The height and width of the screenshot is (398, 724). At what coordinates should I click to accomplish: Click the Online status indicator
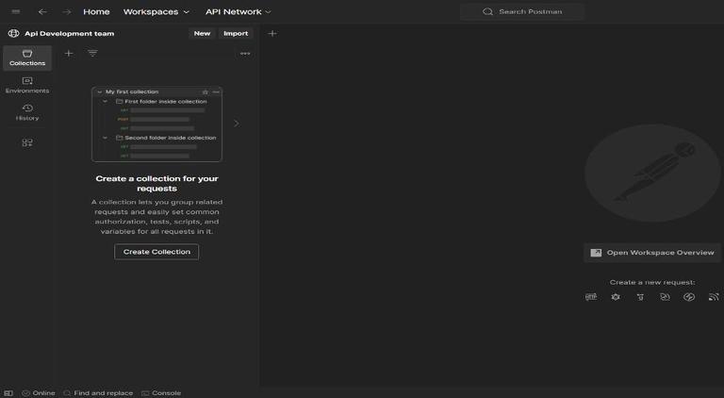click(x=39, y=393)
